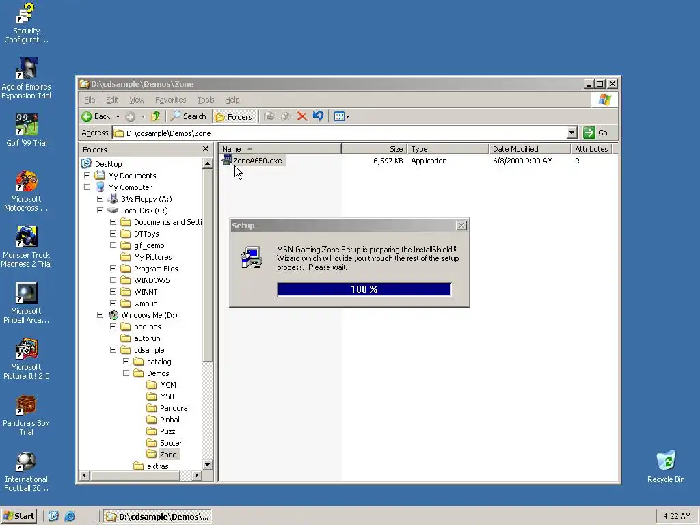Collapse the cdsample folder node
This screenshot has height=525, width=700.
point(113,349)
